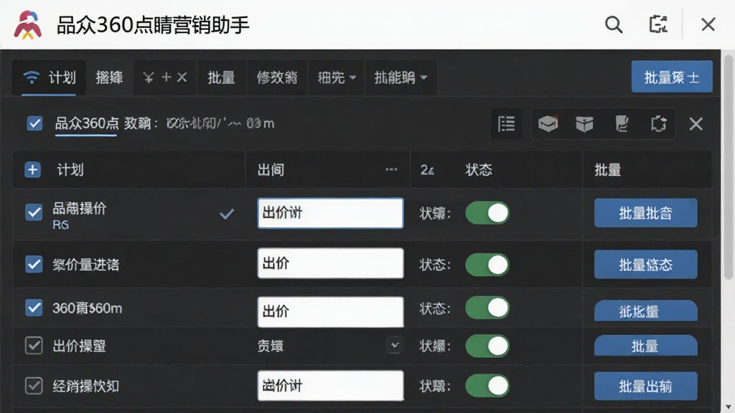Click the package cube icon
Screen dimensions: 735x413
click(584, 124)
